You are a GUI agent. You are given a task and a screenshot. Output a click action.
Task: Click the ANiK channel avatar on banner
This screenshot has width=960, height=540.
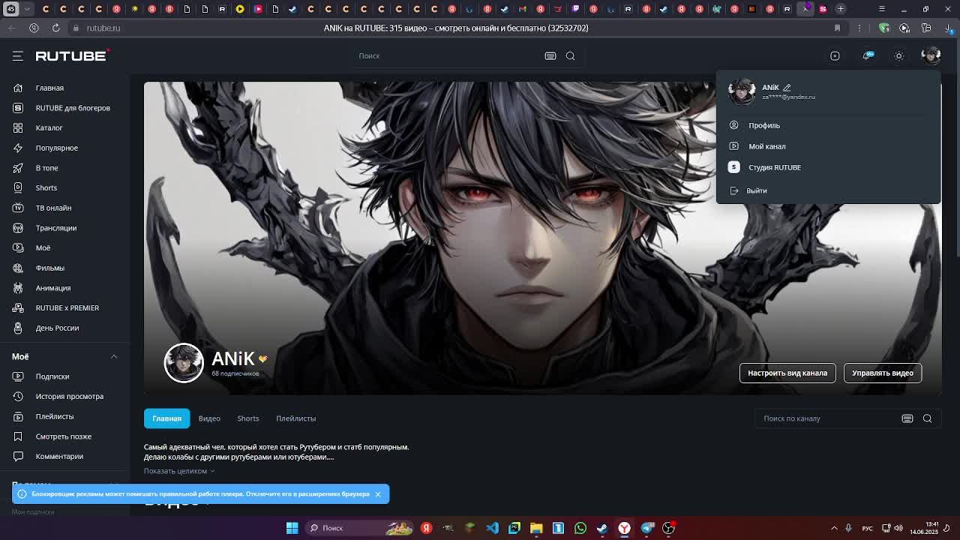pos(184,363)
